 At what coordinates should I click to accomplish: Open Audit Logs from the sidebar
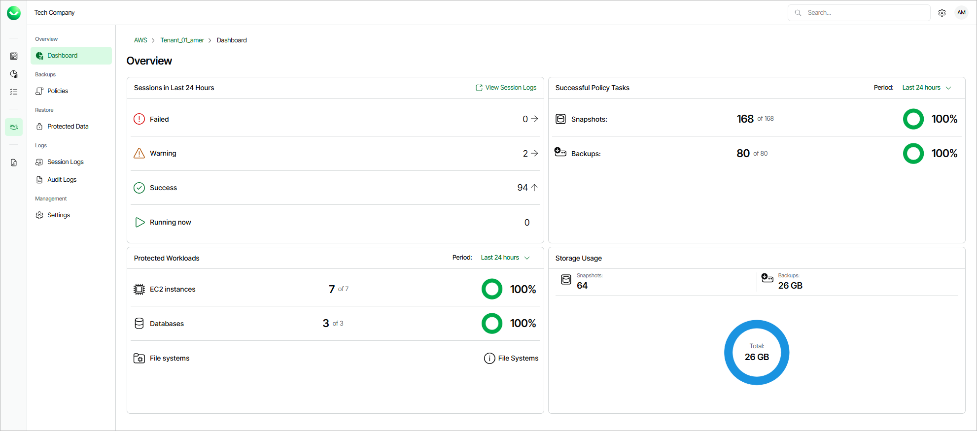coord(62,180)
